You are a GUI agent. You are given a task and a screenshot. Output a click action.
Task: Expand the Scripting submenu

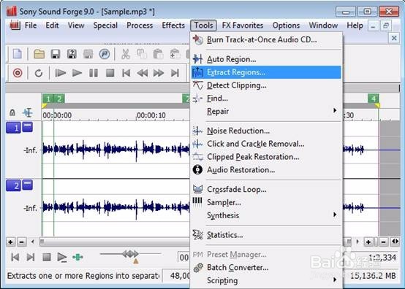[266, 280]
